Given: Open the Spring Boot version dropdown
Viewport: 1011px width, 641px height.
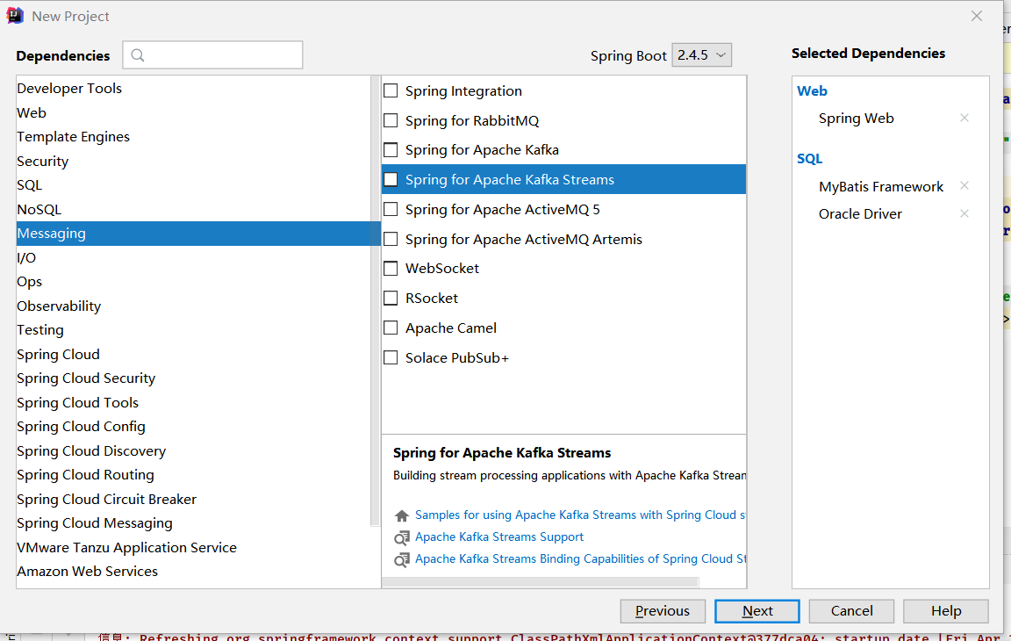Looking at the screenshot, I should (701, 55).
